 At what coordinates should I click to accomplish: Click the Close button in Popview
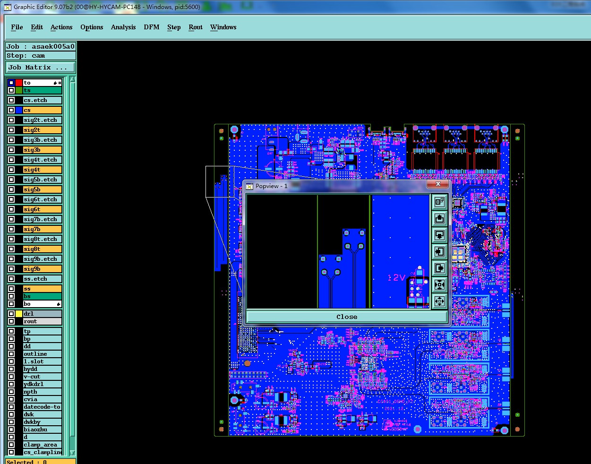click(x=347, y=317)
